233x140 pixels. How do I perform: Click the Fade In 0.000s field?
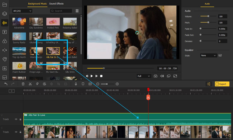coord(223,29)
